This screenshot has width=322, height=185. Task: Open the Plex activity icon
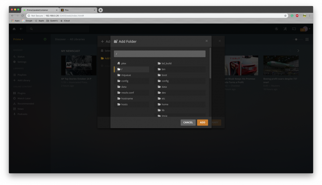pyautogui.click(x=277, y=29)
